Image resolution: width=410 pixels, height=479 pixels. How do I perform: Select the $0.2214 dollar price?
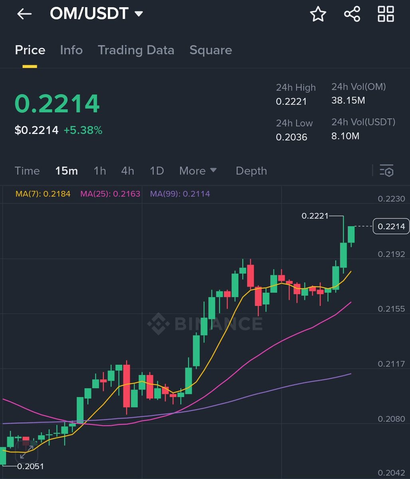coord(36,130)
